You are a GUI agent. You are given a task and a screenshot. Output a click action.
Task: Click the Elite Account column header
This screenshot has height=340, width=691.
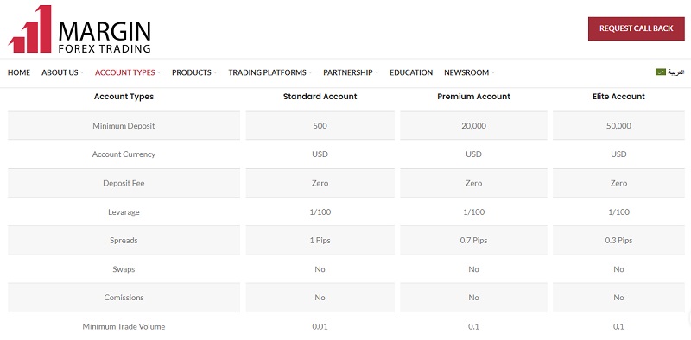[618, 97]
